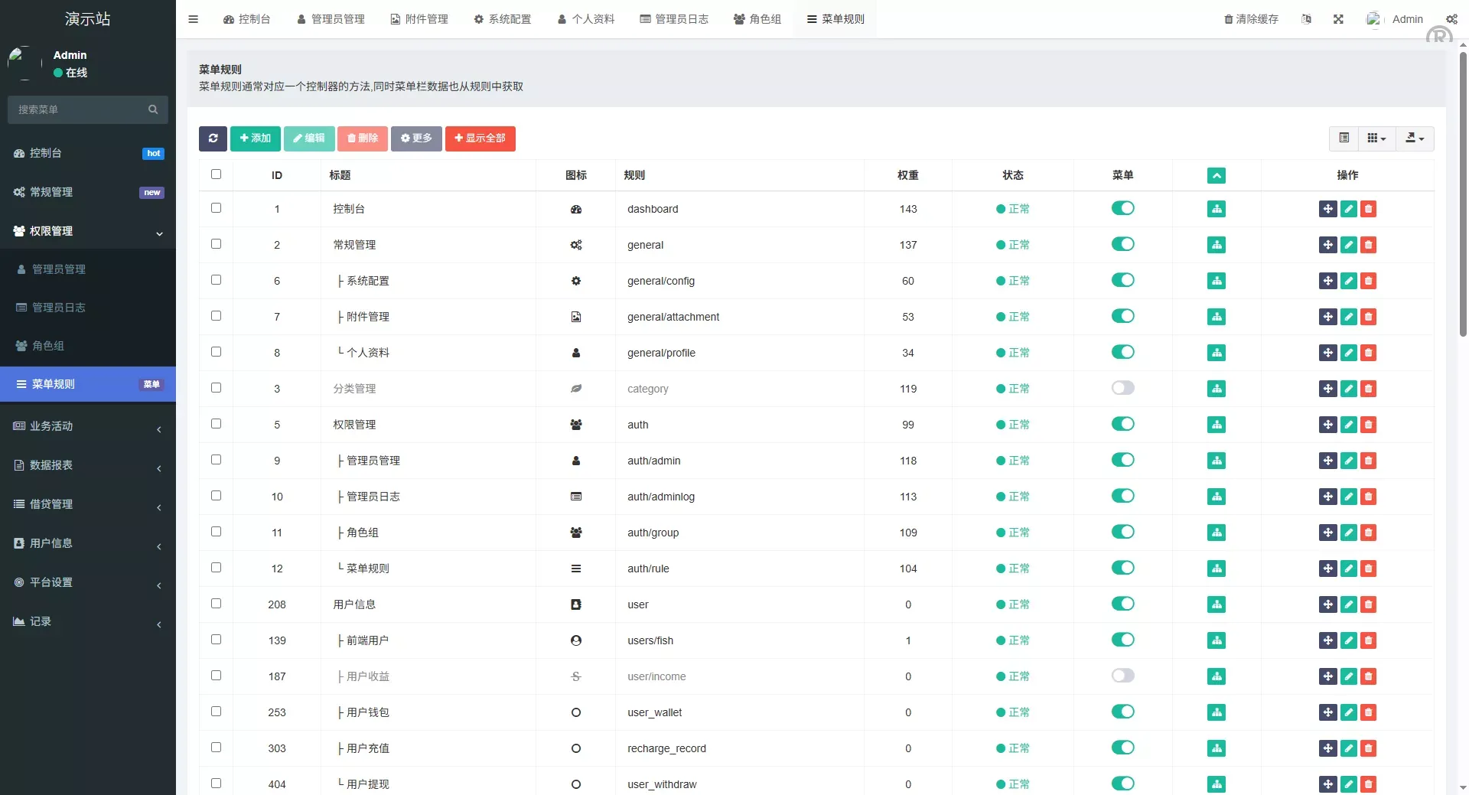Click the green add sub-menu icon on auth row
The height and width of the screenshot is (795, 1469).
[x=1217, y=425]
